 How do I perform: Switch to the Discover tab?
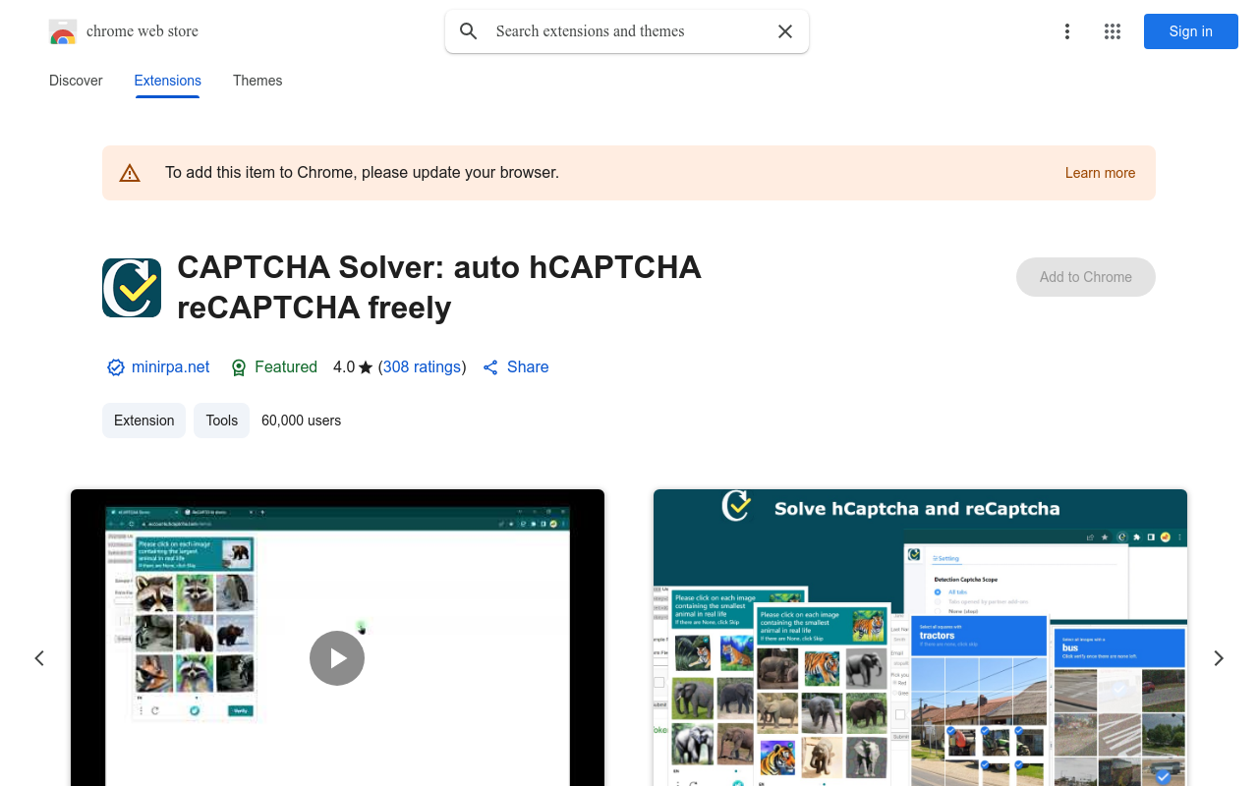coord(76,81)
